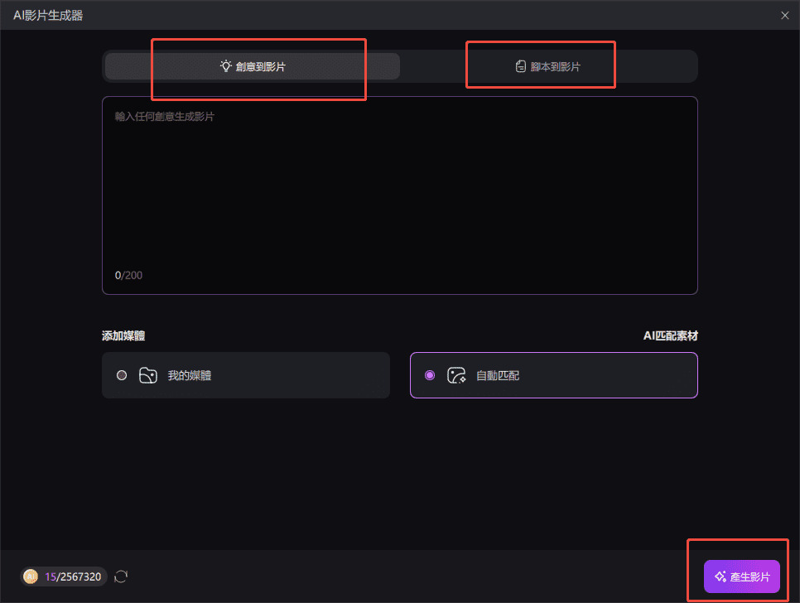Click the media folder icon beside 我的媒體
The height and width of the screenshot is (603, 800).
[149, 374]
